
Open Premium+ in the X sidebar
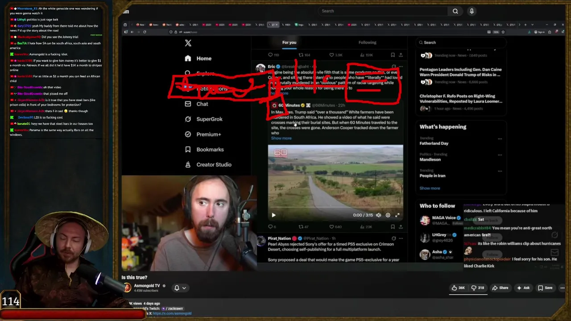click(x=203, y=134)
